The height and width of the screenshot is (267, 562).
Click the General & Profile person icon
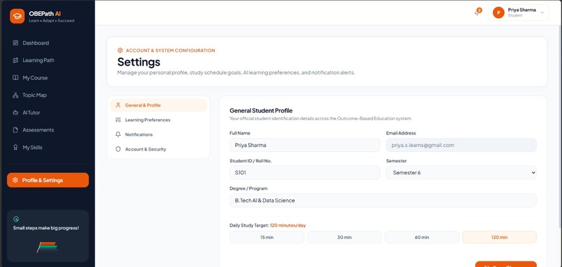(118, 105)
